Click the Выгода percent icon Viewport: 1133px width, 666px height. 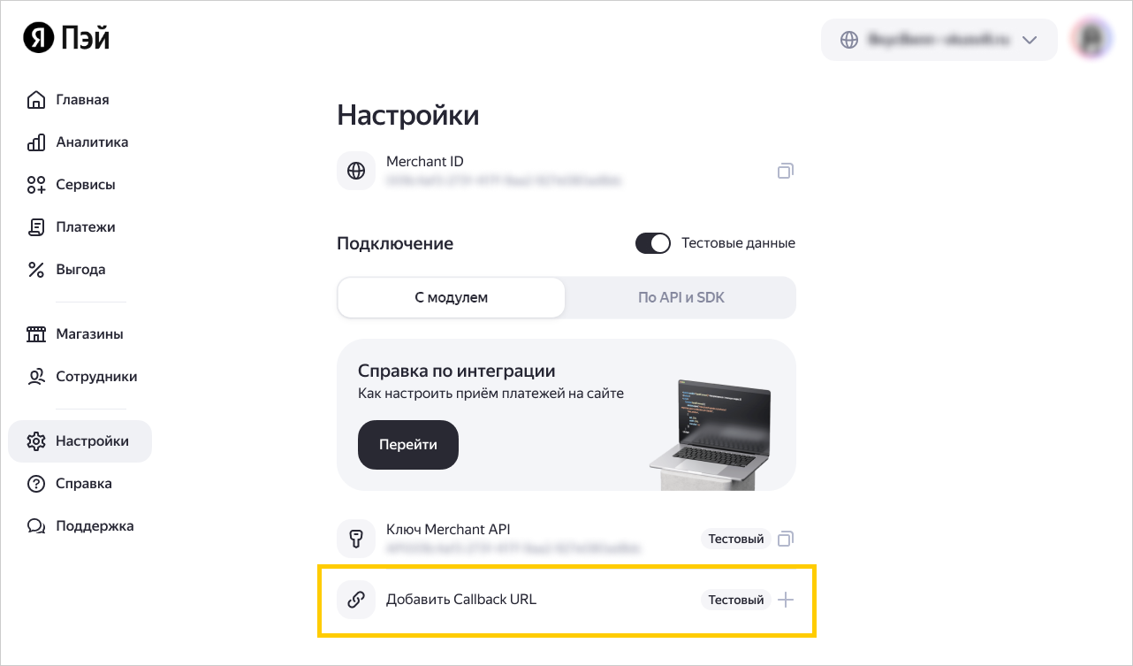pos(36,269)
